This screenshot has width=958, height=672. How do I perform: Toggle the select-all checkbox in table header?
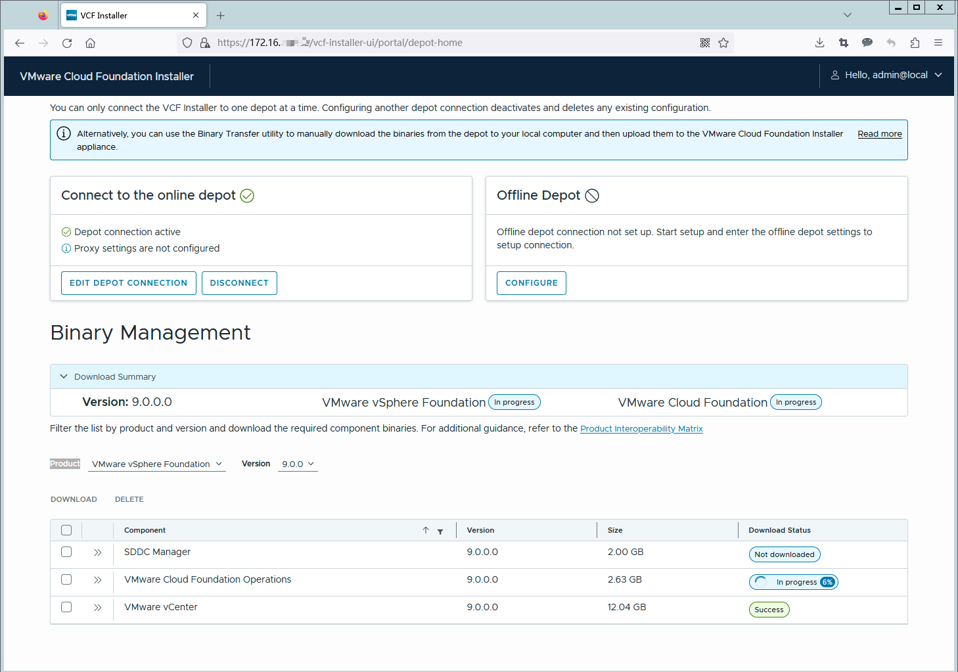coord(66,530)
